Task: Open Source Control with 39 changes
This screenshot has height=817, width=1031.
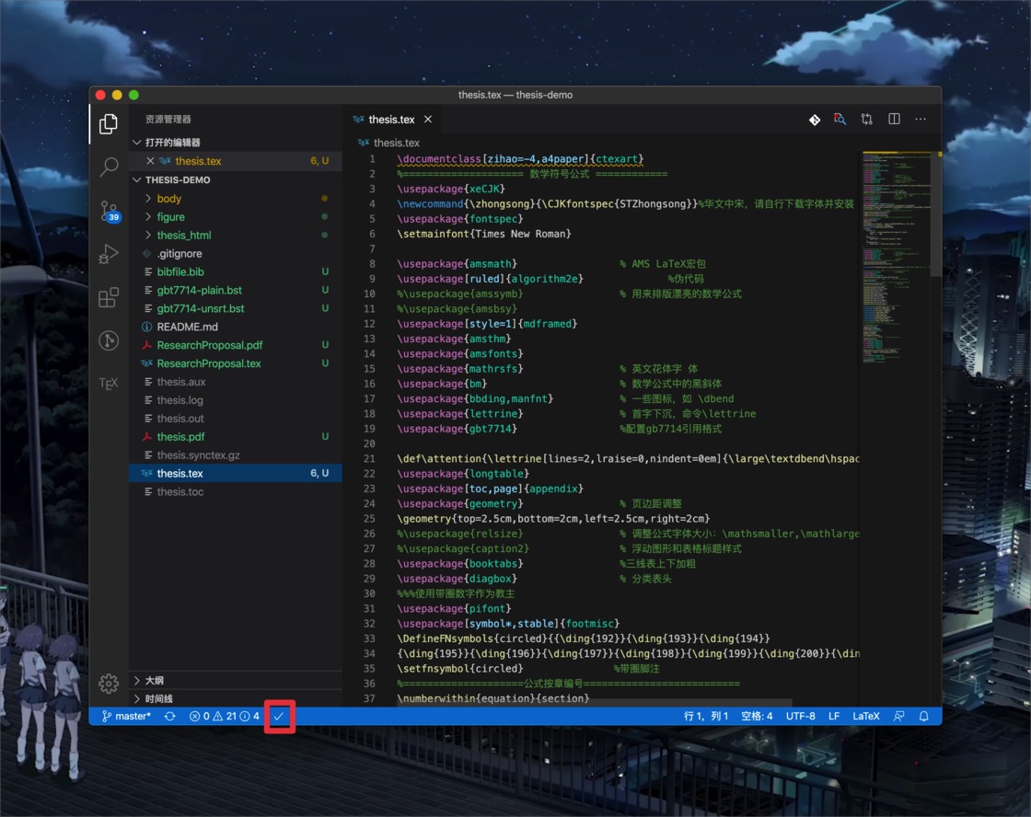Action: 109,211
